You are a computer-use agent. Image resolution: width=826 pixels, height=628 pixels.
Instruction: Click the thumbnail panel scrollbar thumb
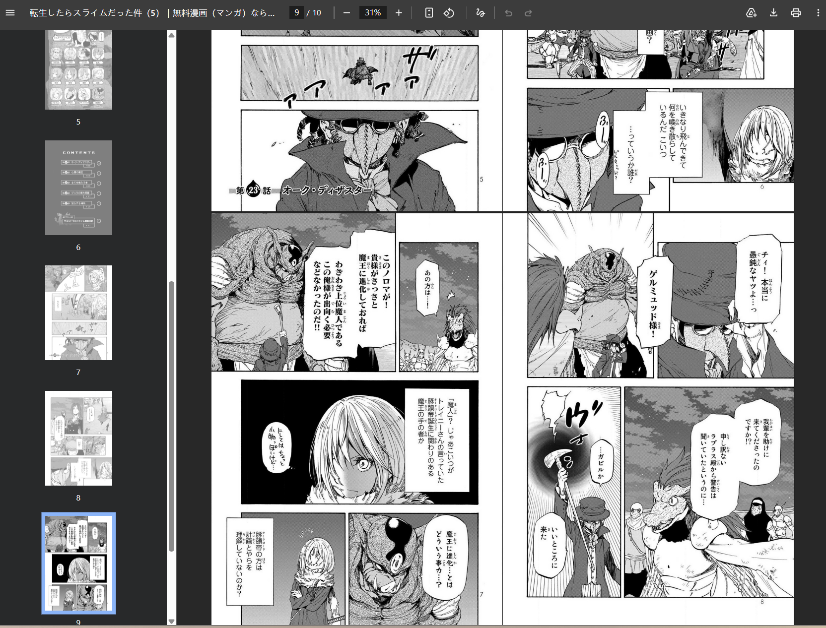pyautogui.click(x=172, y=417)
